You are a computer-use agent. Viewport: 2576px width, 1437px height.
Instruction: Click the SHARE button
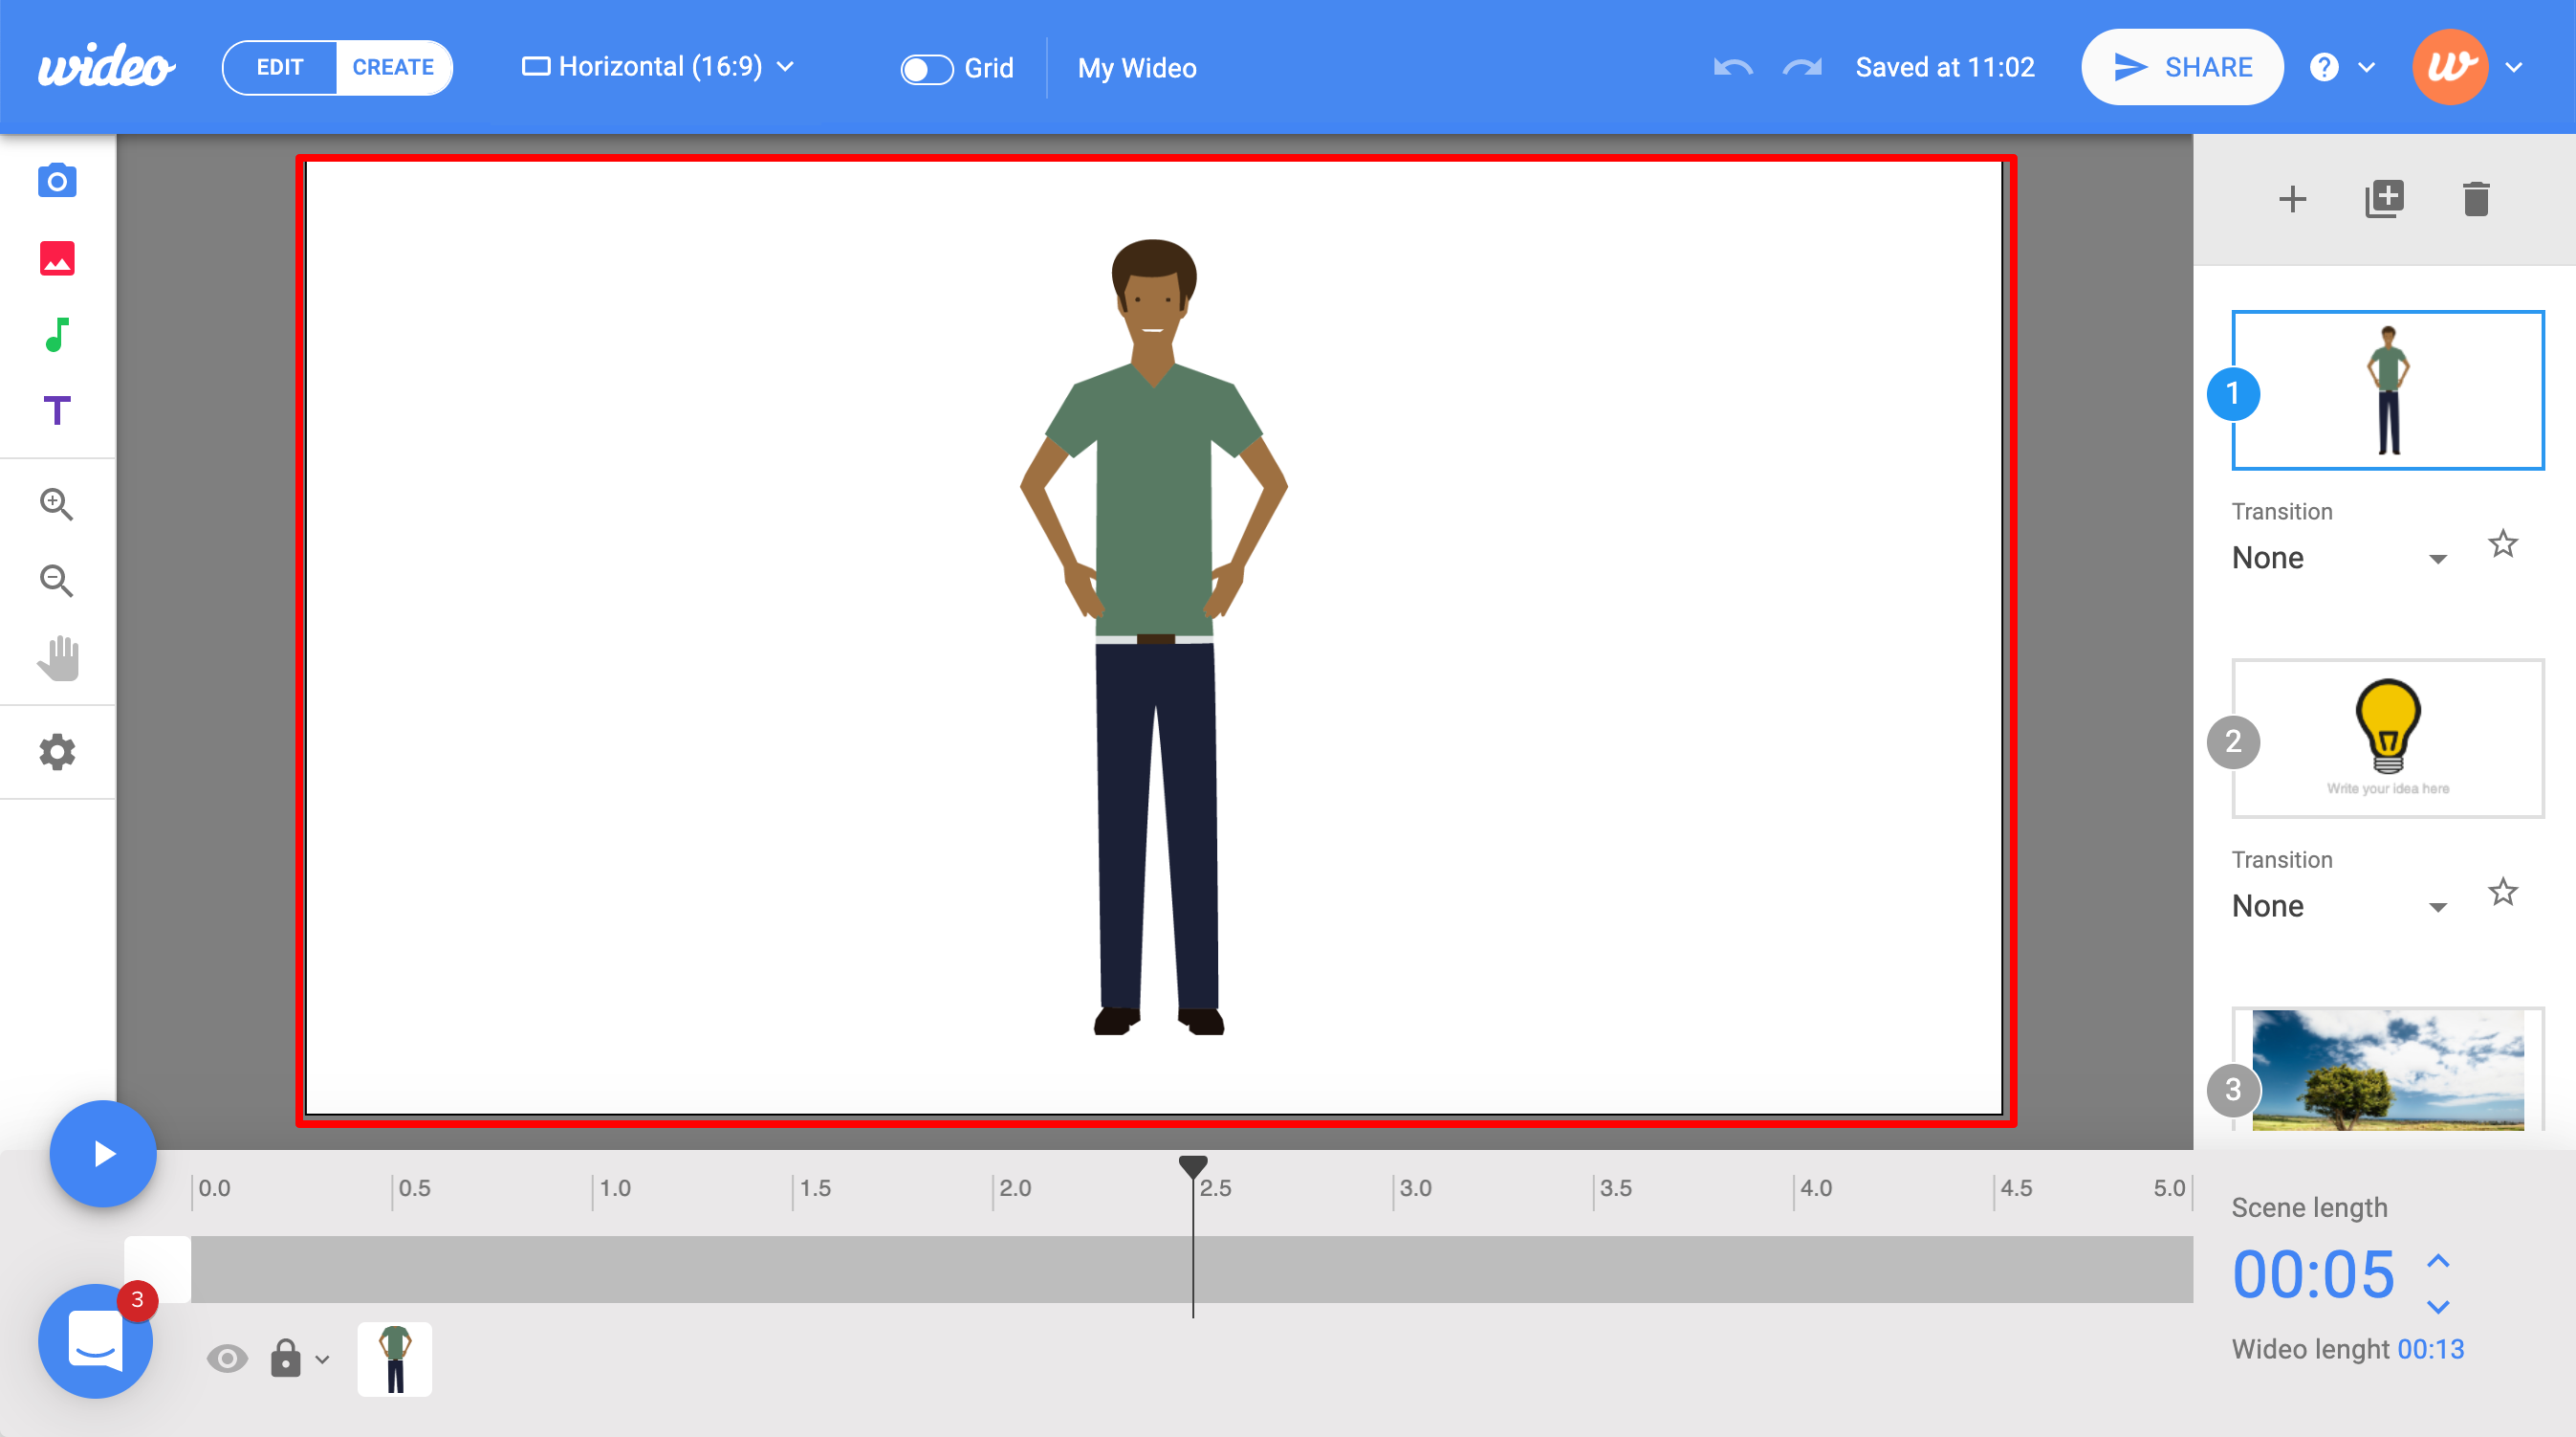(2182, 67)
